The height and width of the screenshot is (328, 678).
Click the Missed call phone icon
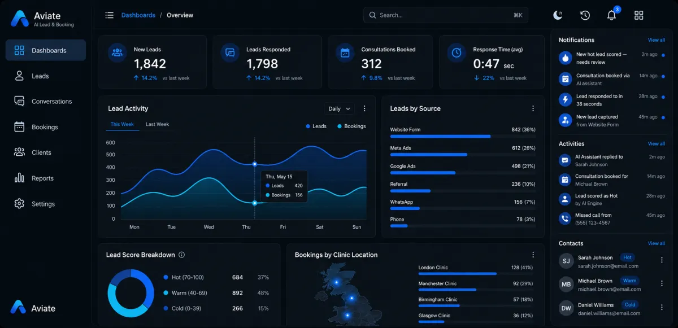(564, 218)
